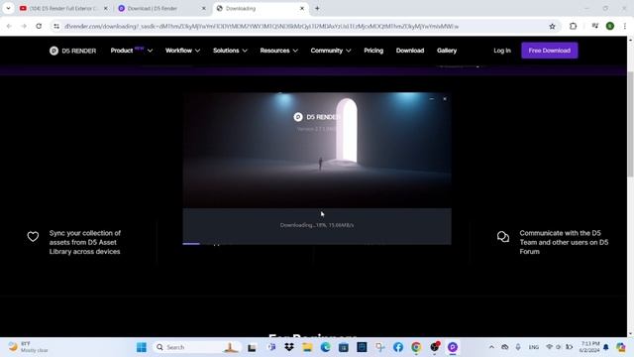634x357 pixels.
Task: Open Task View on the taskbar
Action: point(252,347)
